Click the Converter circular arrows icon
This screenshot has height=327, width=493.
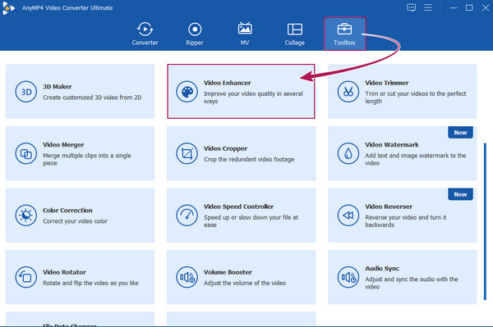[145, 30]
